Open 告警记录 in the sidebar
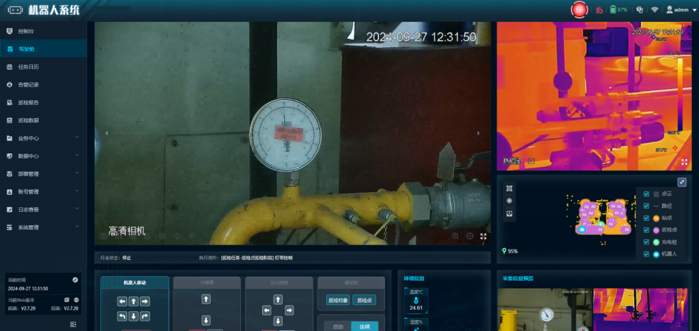The width and height of the screenshot is (699, 331). [29, 84]
